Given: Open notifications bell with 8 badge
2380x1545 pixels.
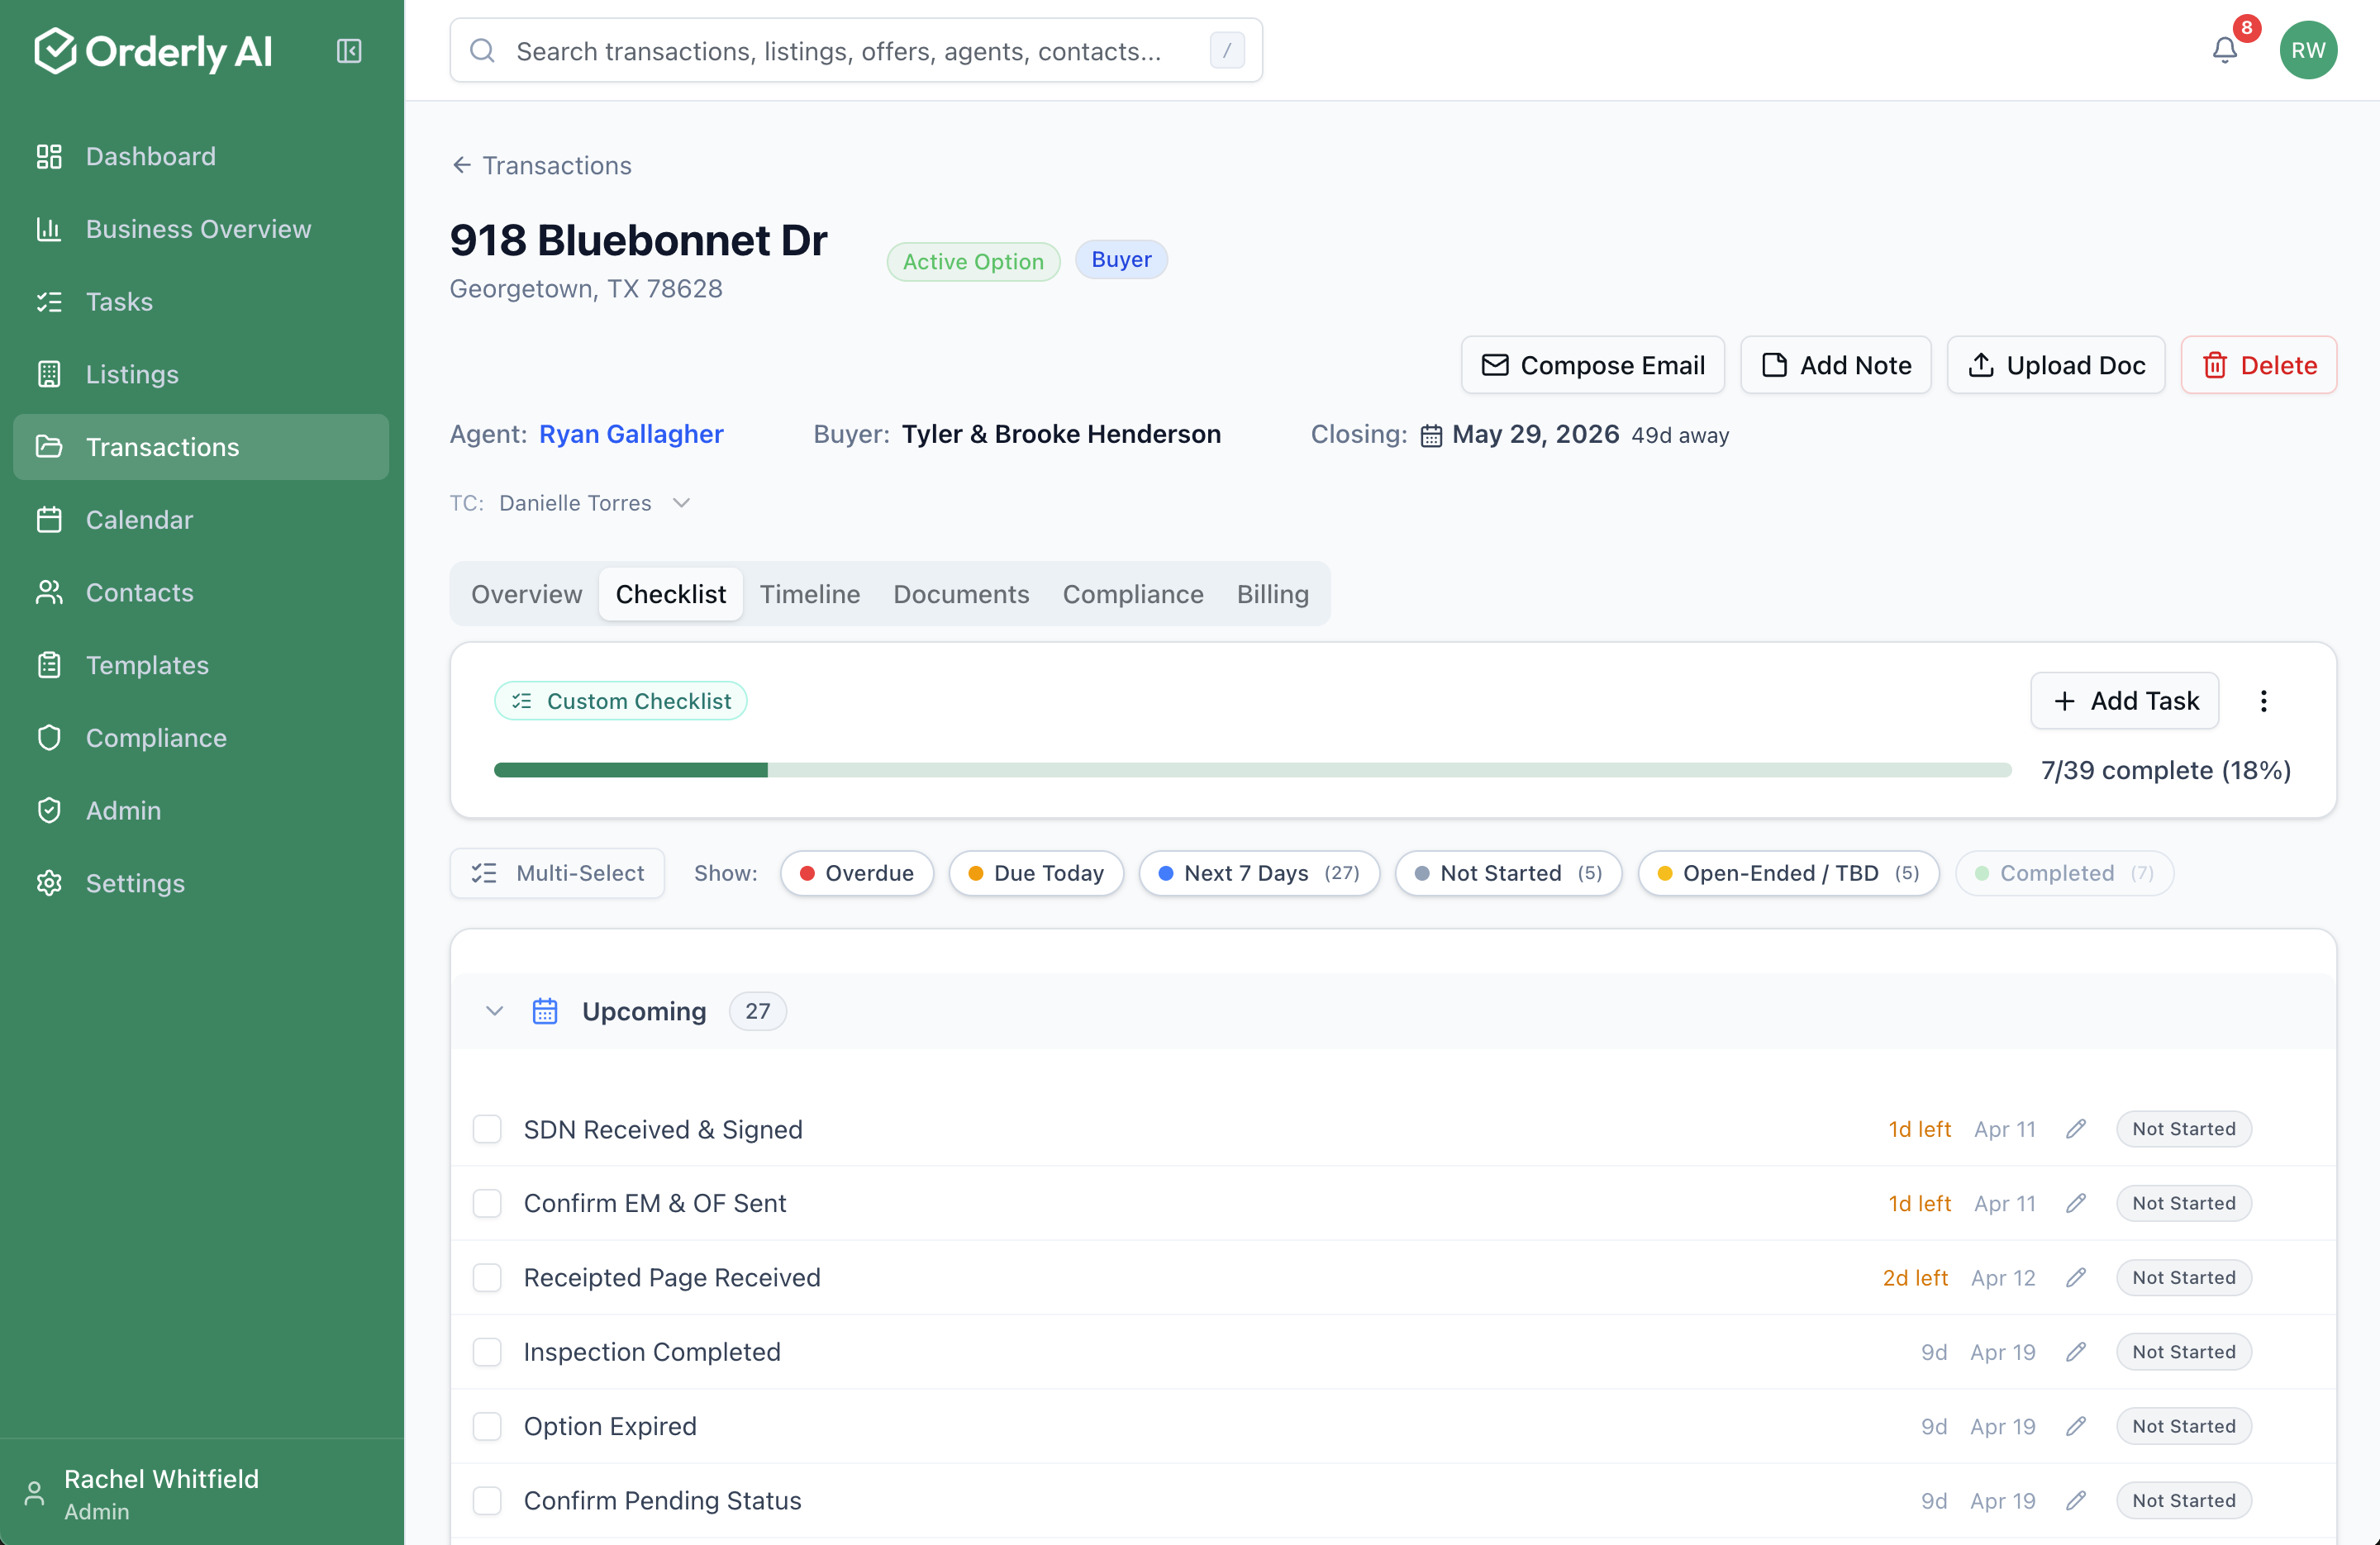Looking at the screenshot, I should pos(2224,50).
